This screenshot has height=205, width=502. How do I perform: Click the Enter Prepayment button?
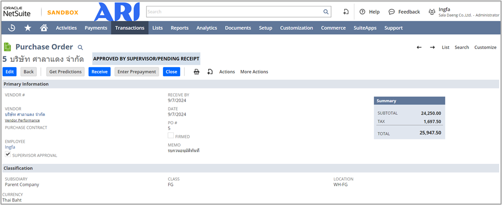[137, 72]
